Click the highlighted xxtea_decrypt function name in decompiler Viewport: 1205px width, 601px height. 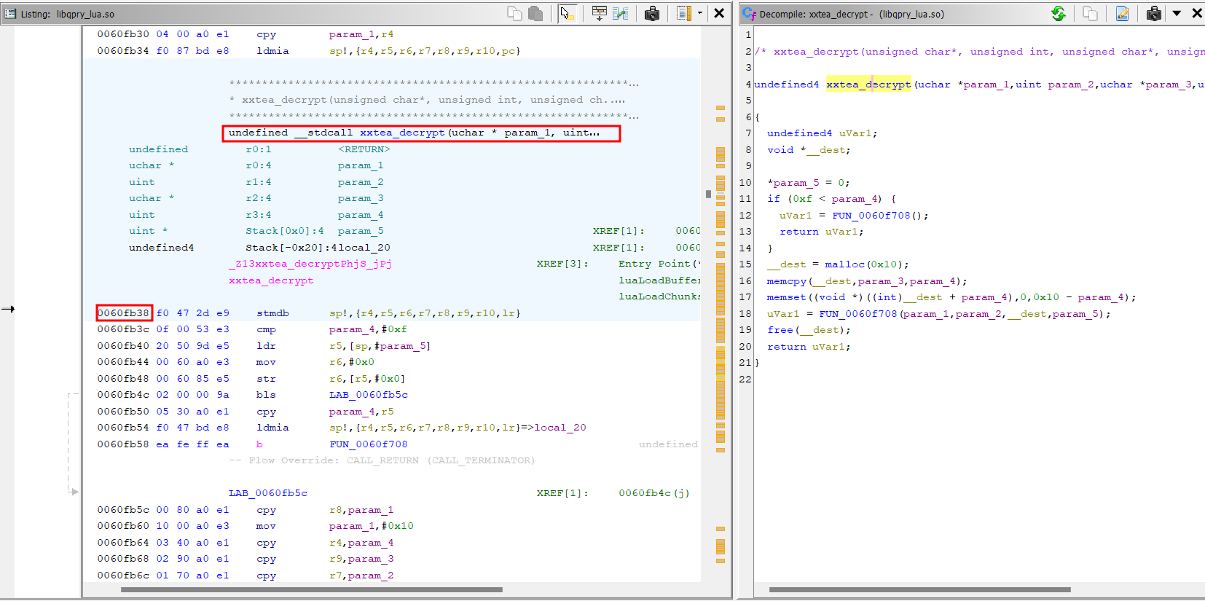click(x=868, y=85)
